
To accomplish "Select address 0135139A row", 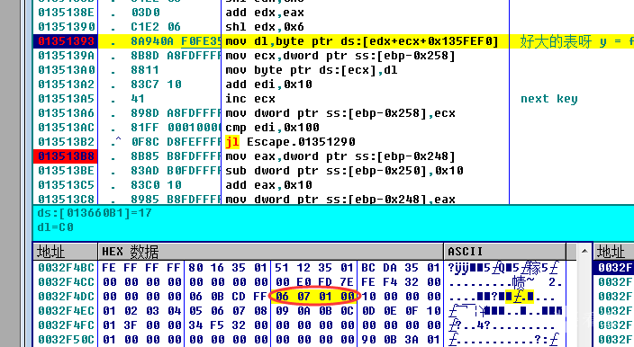I will coord(66,56).
